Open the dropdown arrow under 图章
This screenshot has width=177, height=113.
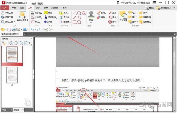(x=91, y=23)
